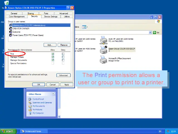Toggle Deny checkbox for Manage Printers
The image size is (178, 134).
63,57
